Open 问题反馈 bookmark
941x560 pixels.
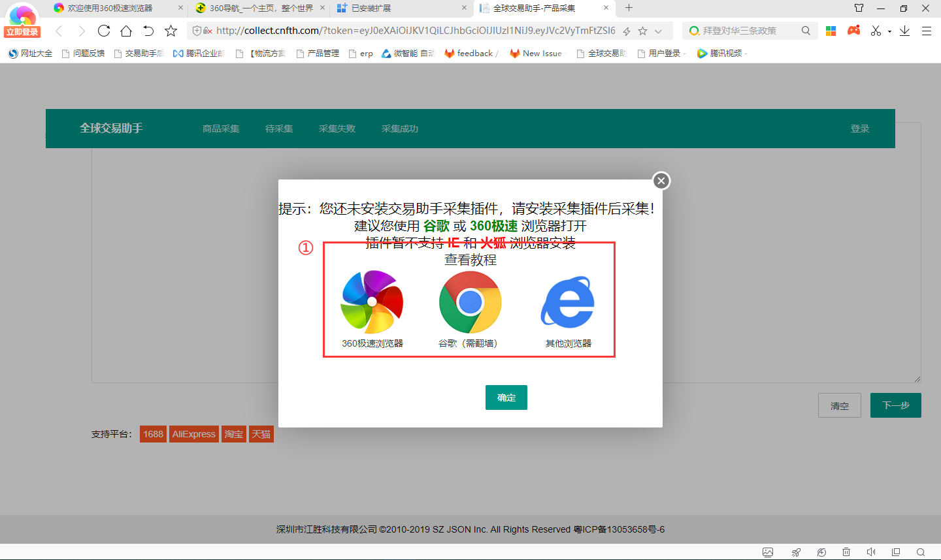[83, 54]
